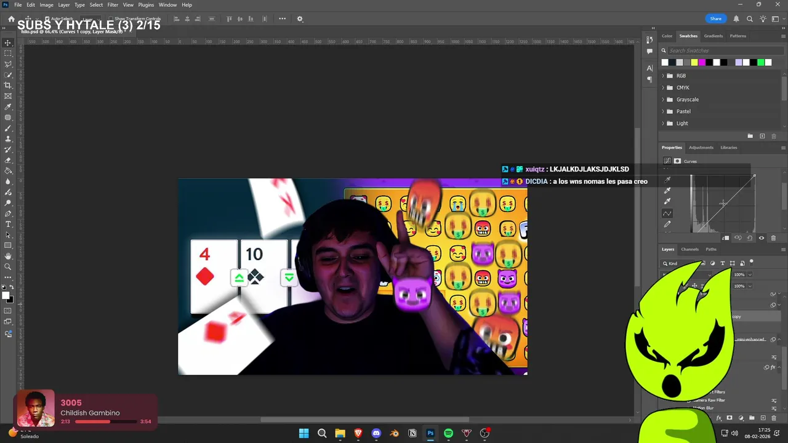788x443 pixels.
Task: Click the Home icon in options bar
Action: pos(11,19)
